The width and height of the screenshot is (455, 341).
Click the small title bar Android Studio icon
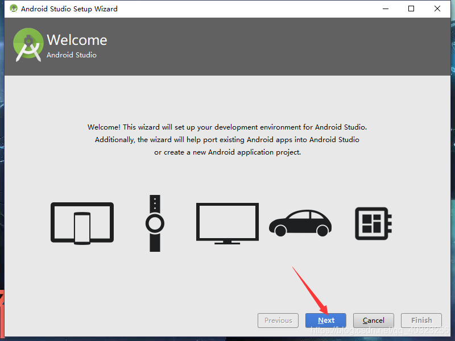[13, 9]
